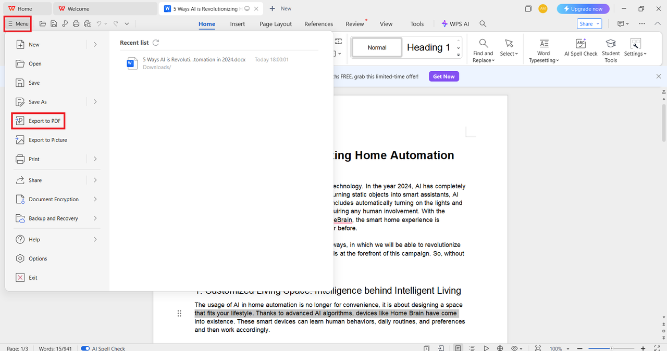Open the Review ribbon tab
The height and width of the screenshot is (351, 667).
(x=355, y=24)
